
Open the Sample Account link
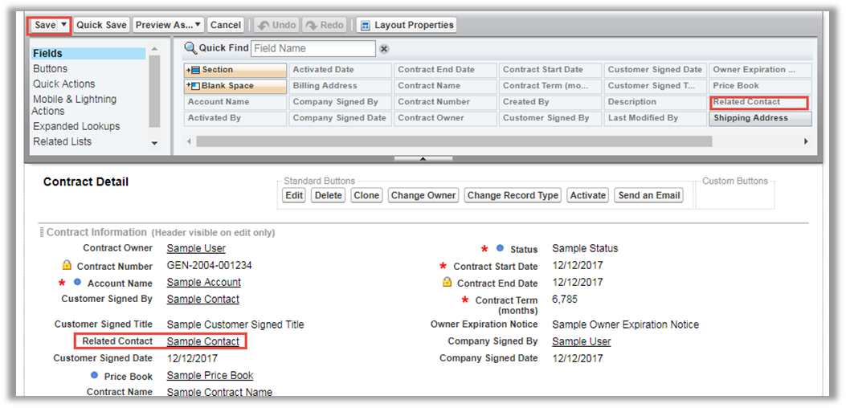[x=203, y=283]
